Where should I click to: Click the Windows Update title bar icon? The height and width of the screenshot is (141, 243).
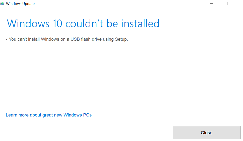click(2, 3)
